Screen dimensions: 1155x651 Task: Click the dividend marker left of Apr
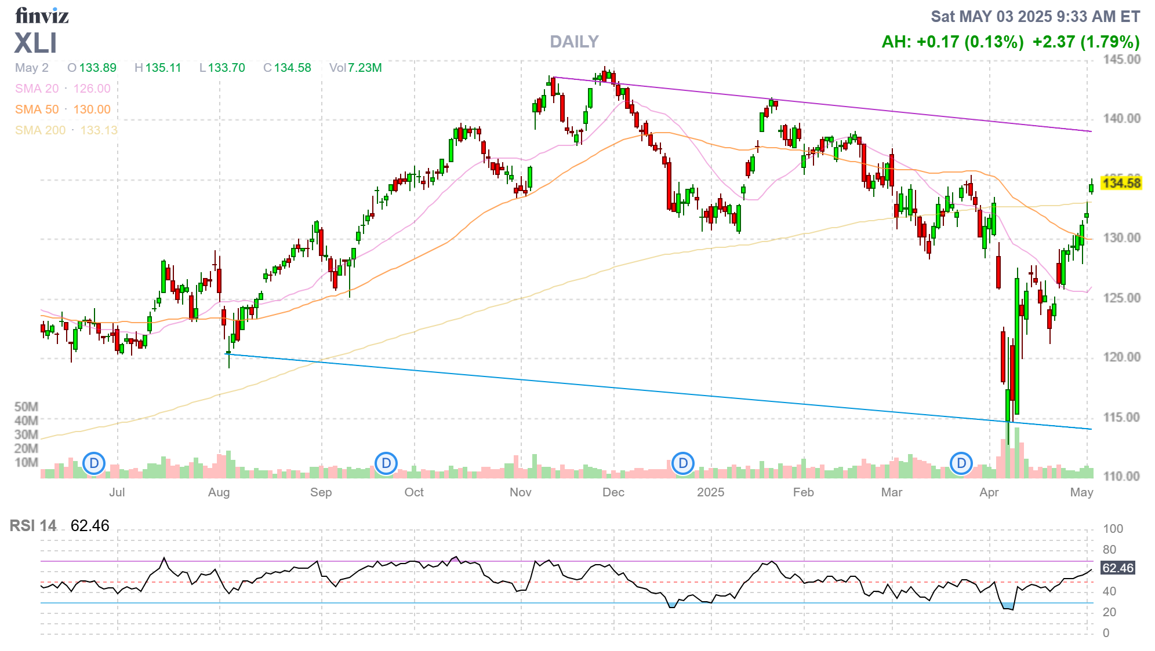[961, 463]
